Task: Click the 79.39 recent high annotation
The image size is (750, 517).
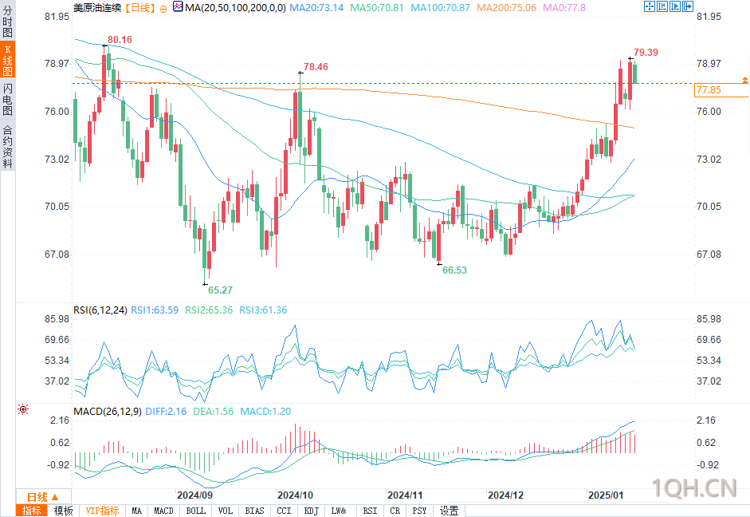Action: [646, 52]
